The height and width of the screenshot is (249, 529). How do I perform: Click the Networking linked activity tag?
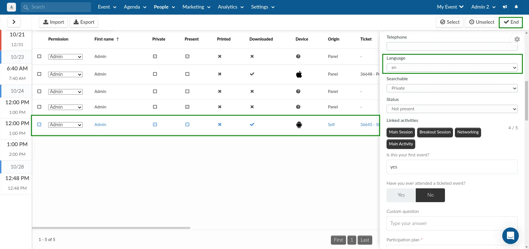click(468, 132)
